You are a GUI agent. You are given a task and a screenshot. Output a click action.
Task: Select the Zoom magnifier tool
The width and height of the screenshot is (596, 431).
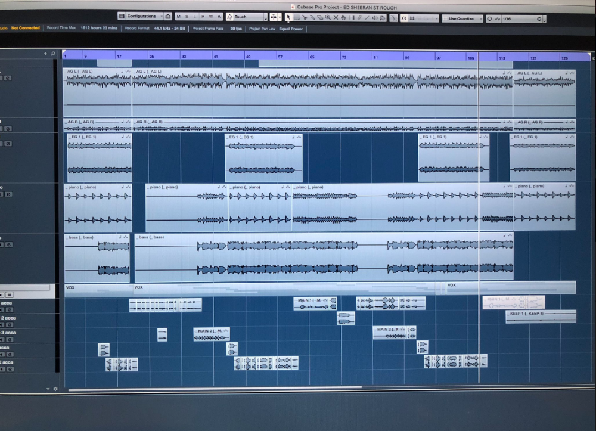[328, 17]
